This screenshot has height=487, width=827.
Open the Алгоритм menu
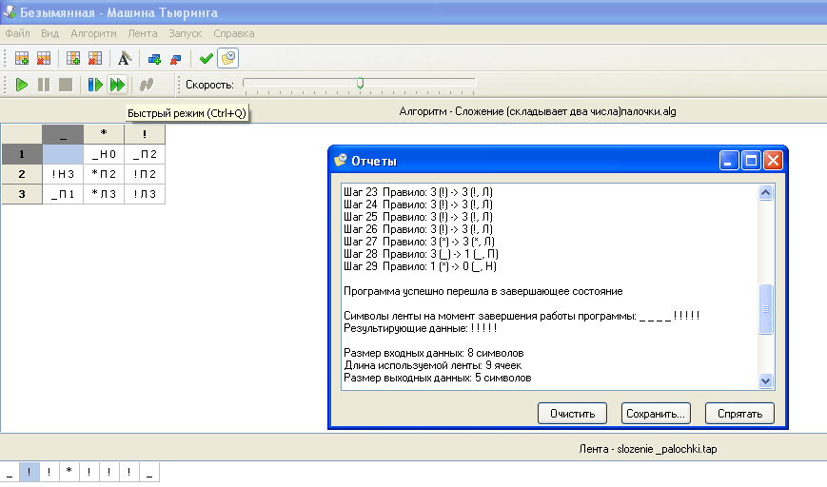pyautogui.click(x=93, y=33)
